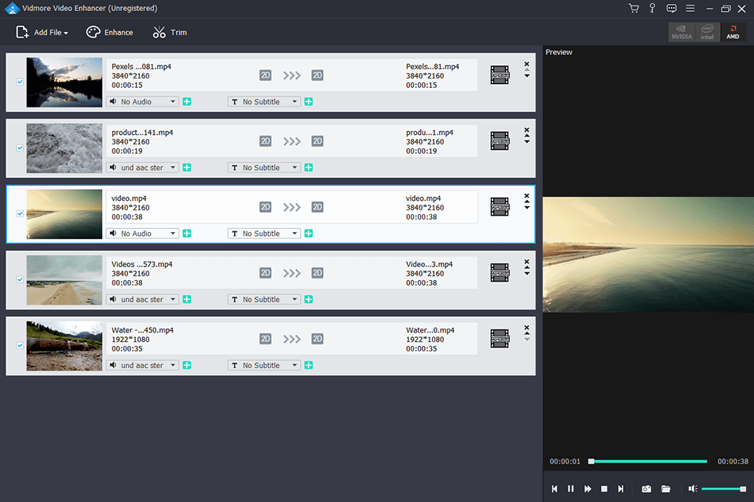
Task: Expand audio track dropdown for Water -...450.mp4
Action: pyautogui.click(x=142, y=365)
